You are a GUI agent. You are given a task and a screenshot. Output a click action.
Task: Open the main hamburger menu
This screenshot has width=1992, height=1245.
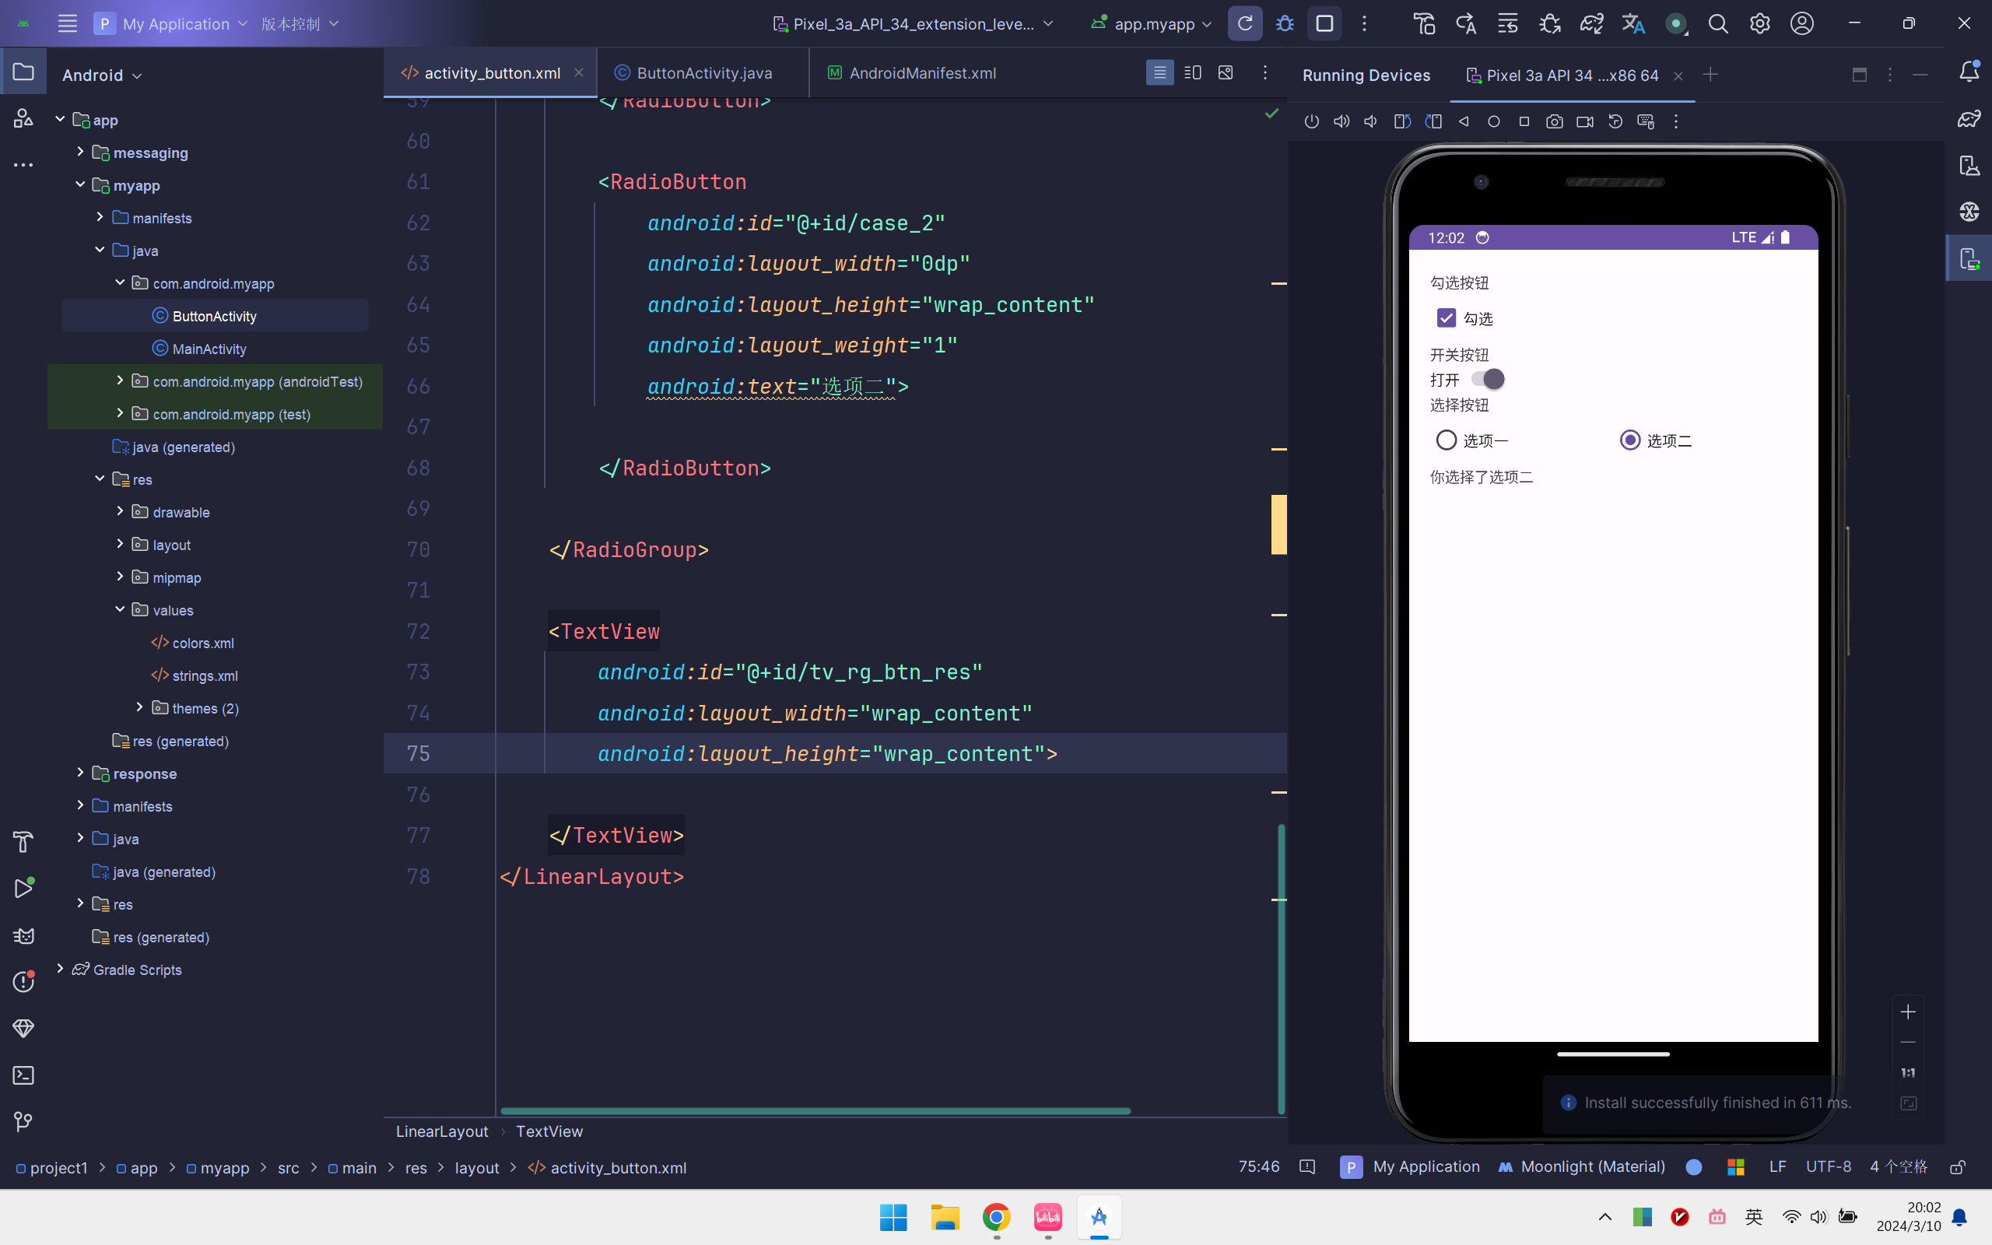coord(68,24)
